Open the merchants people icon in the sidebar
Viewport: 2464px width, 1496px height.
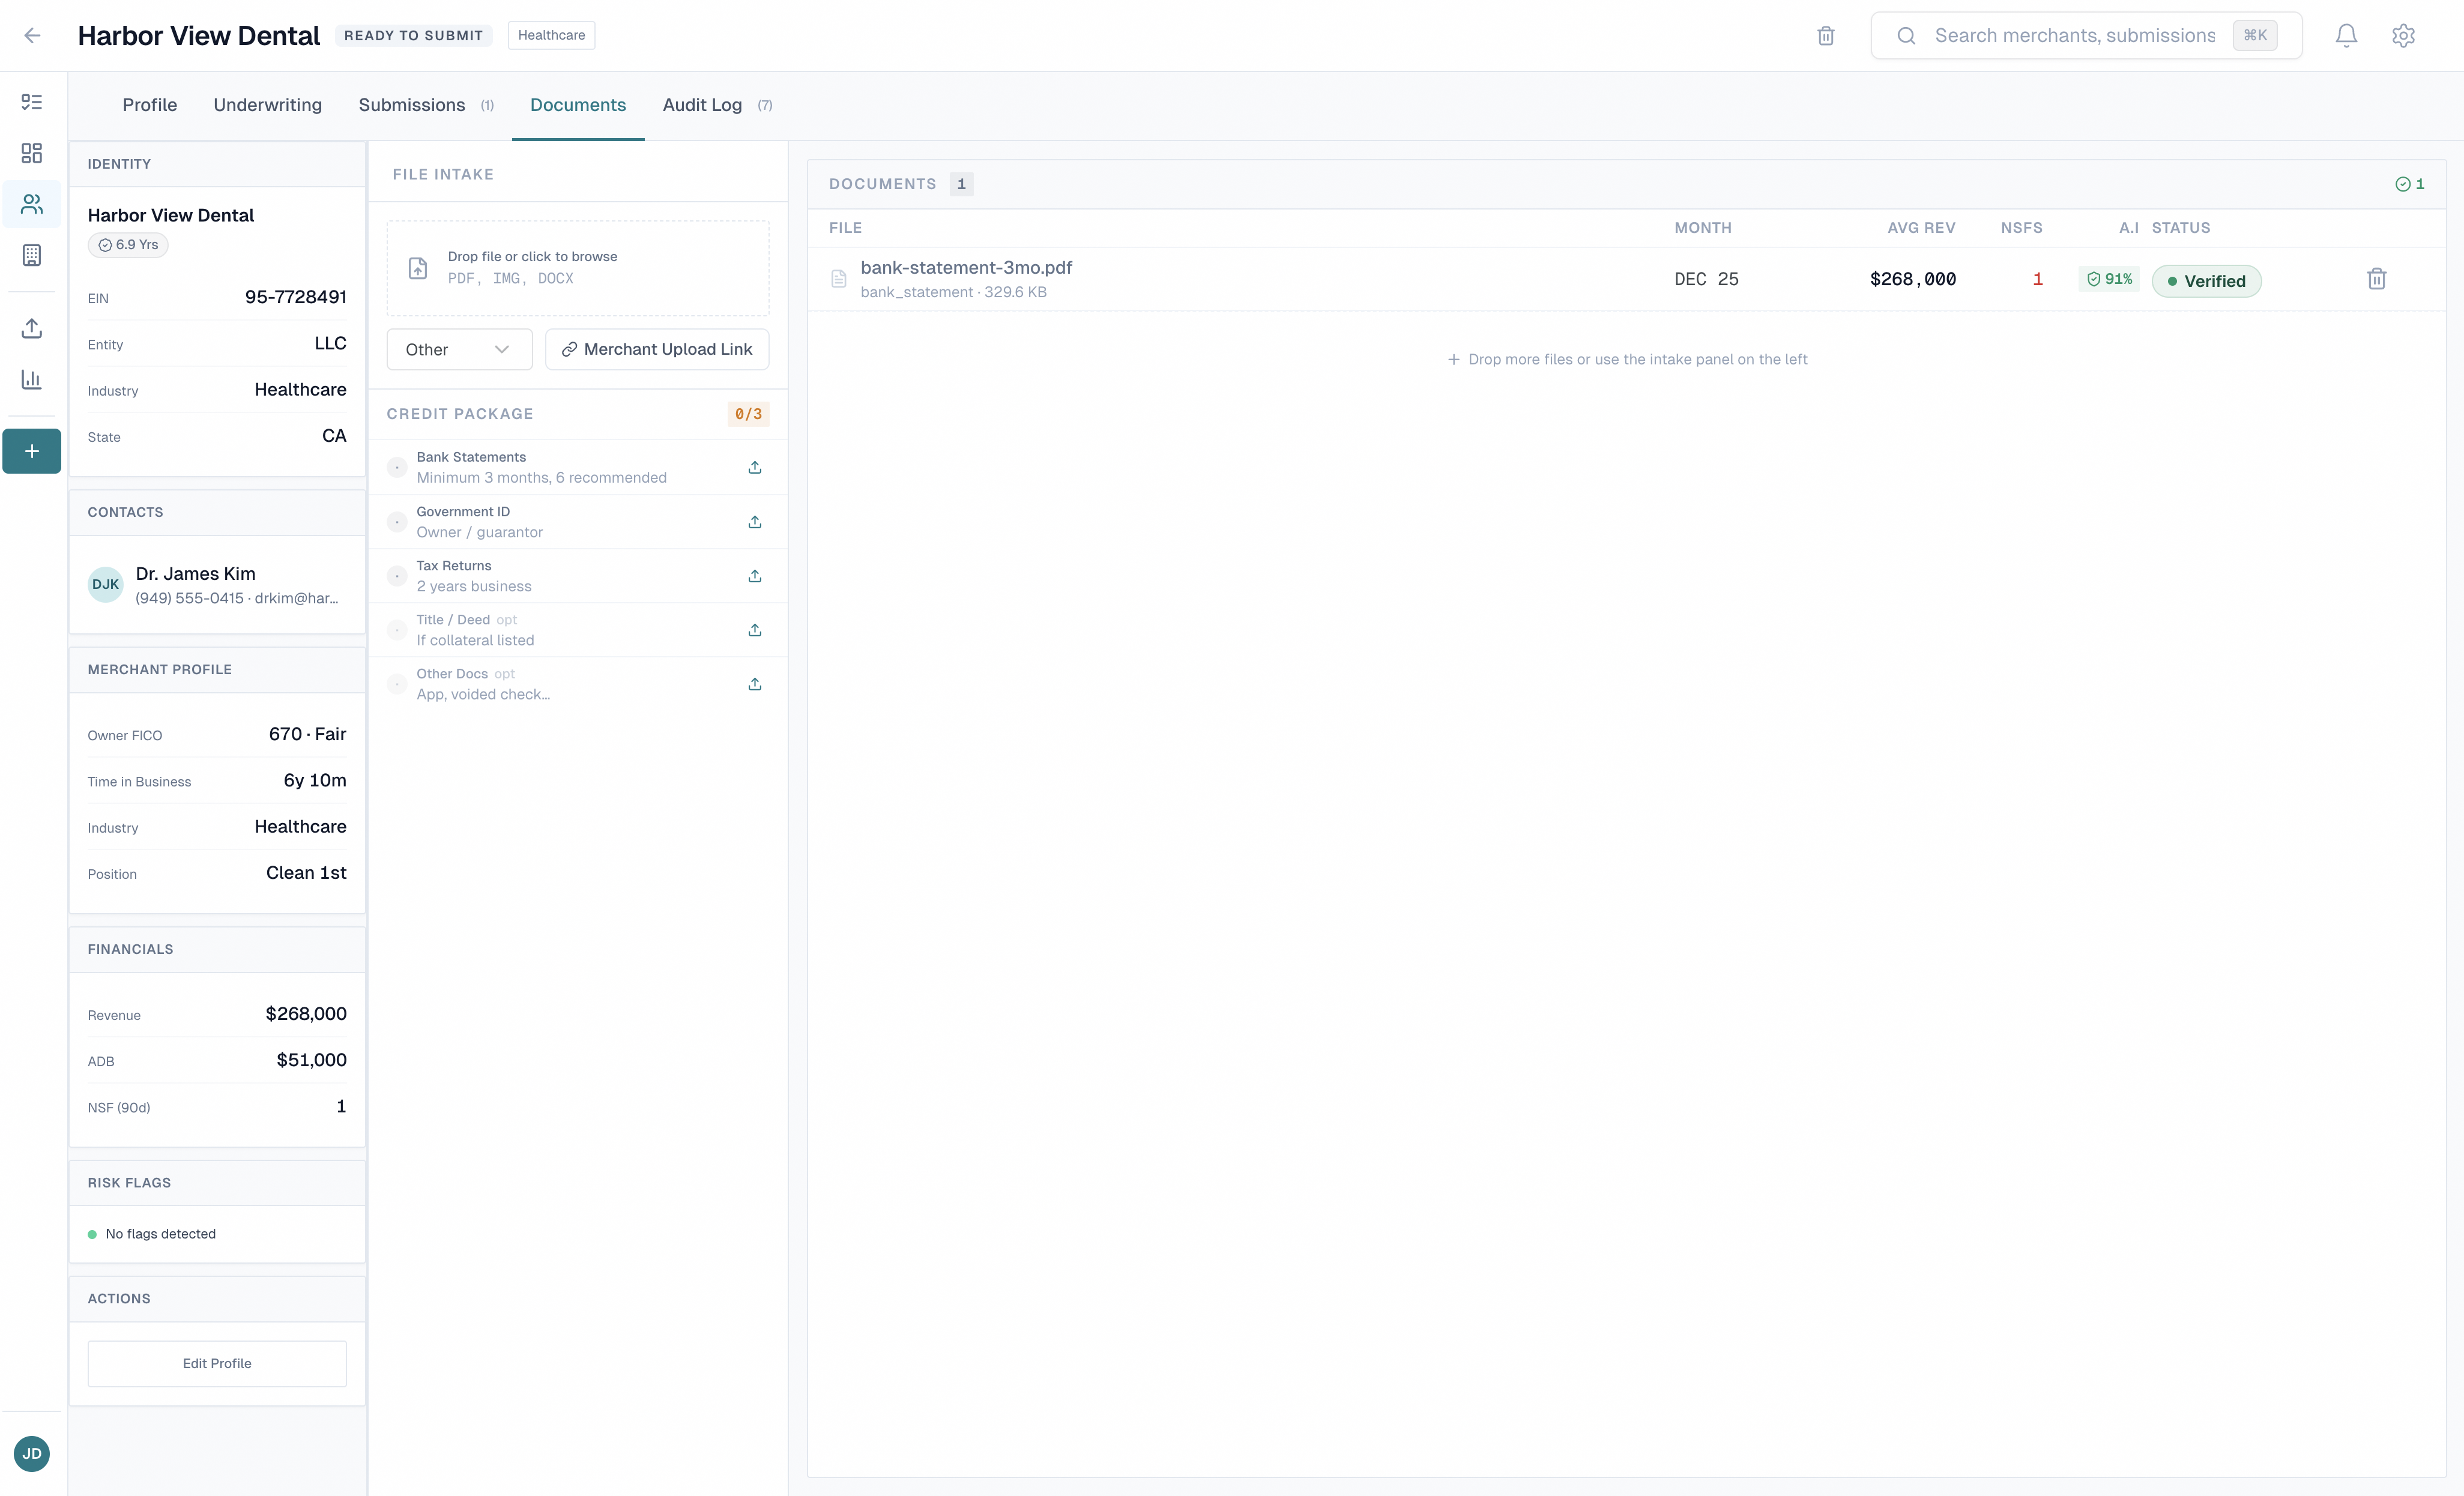point(32,205)
